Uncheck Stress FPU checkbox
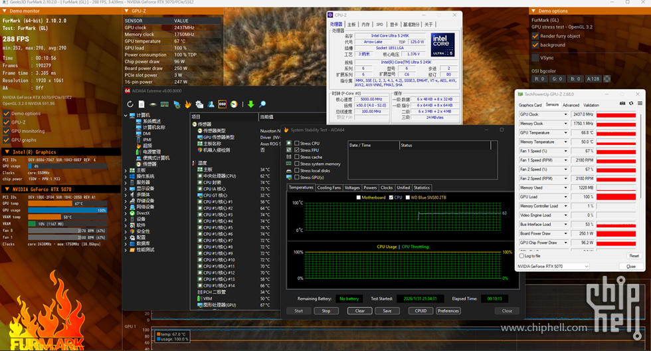 [297, 150]
